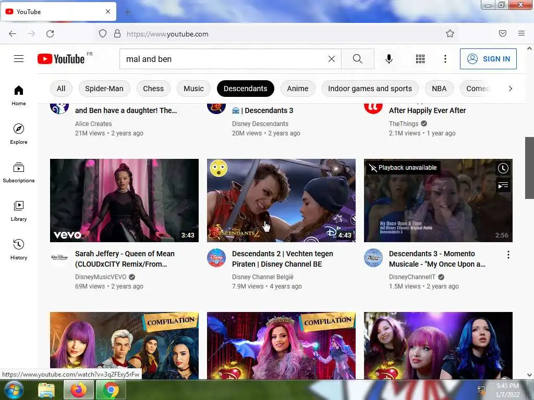Open Disney Channel België channel avatar
The width and height of the screenshot is (534, 400).
click(216, 258)
